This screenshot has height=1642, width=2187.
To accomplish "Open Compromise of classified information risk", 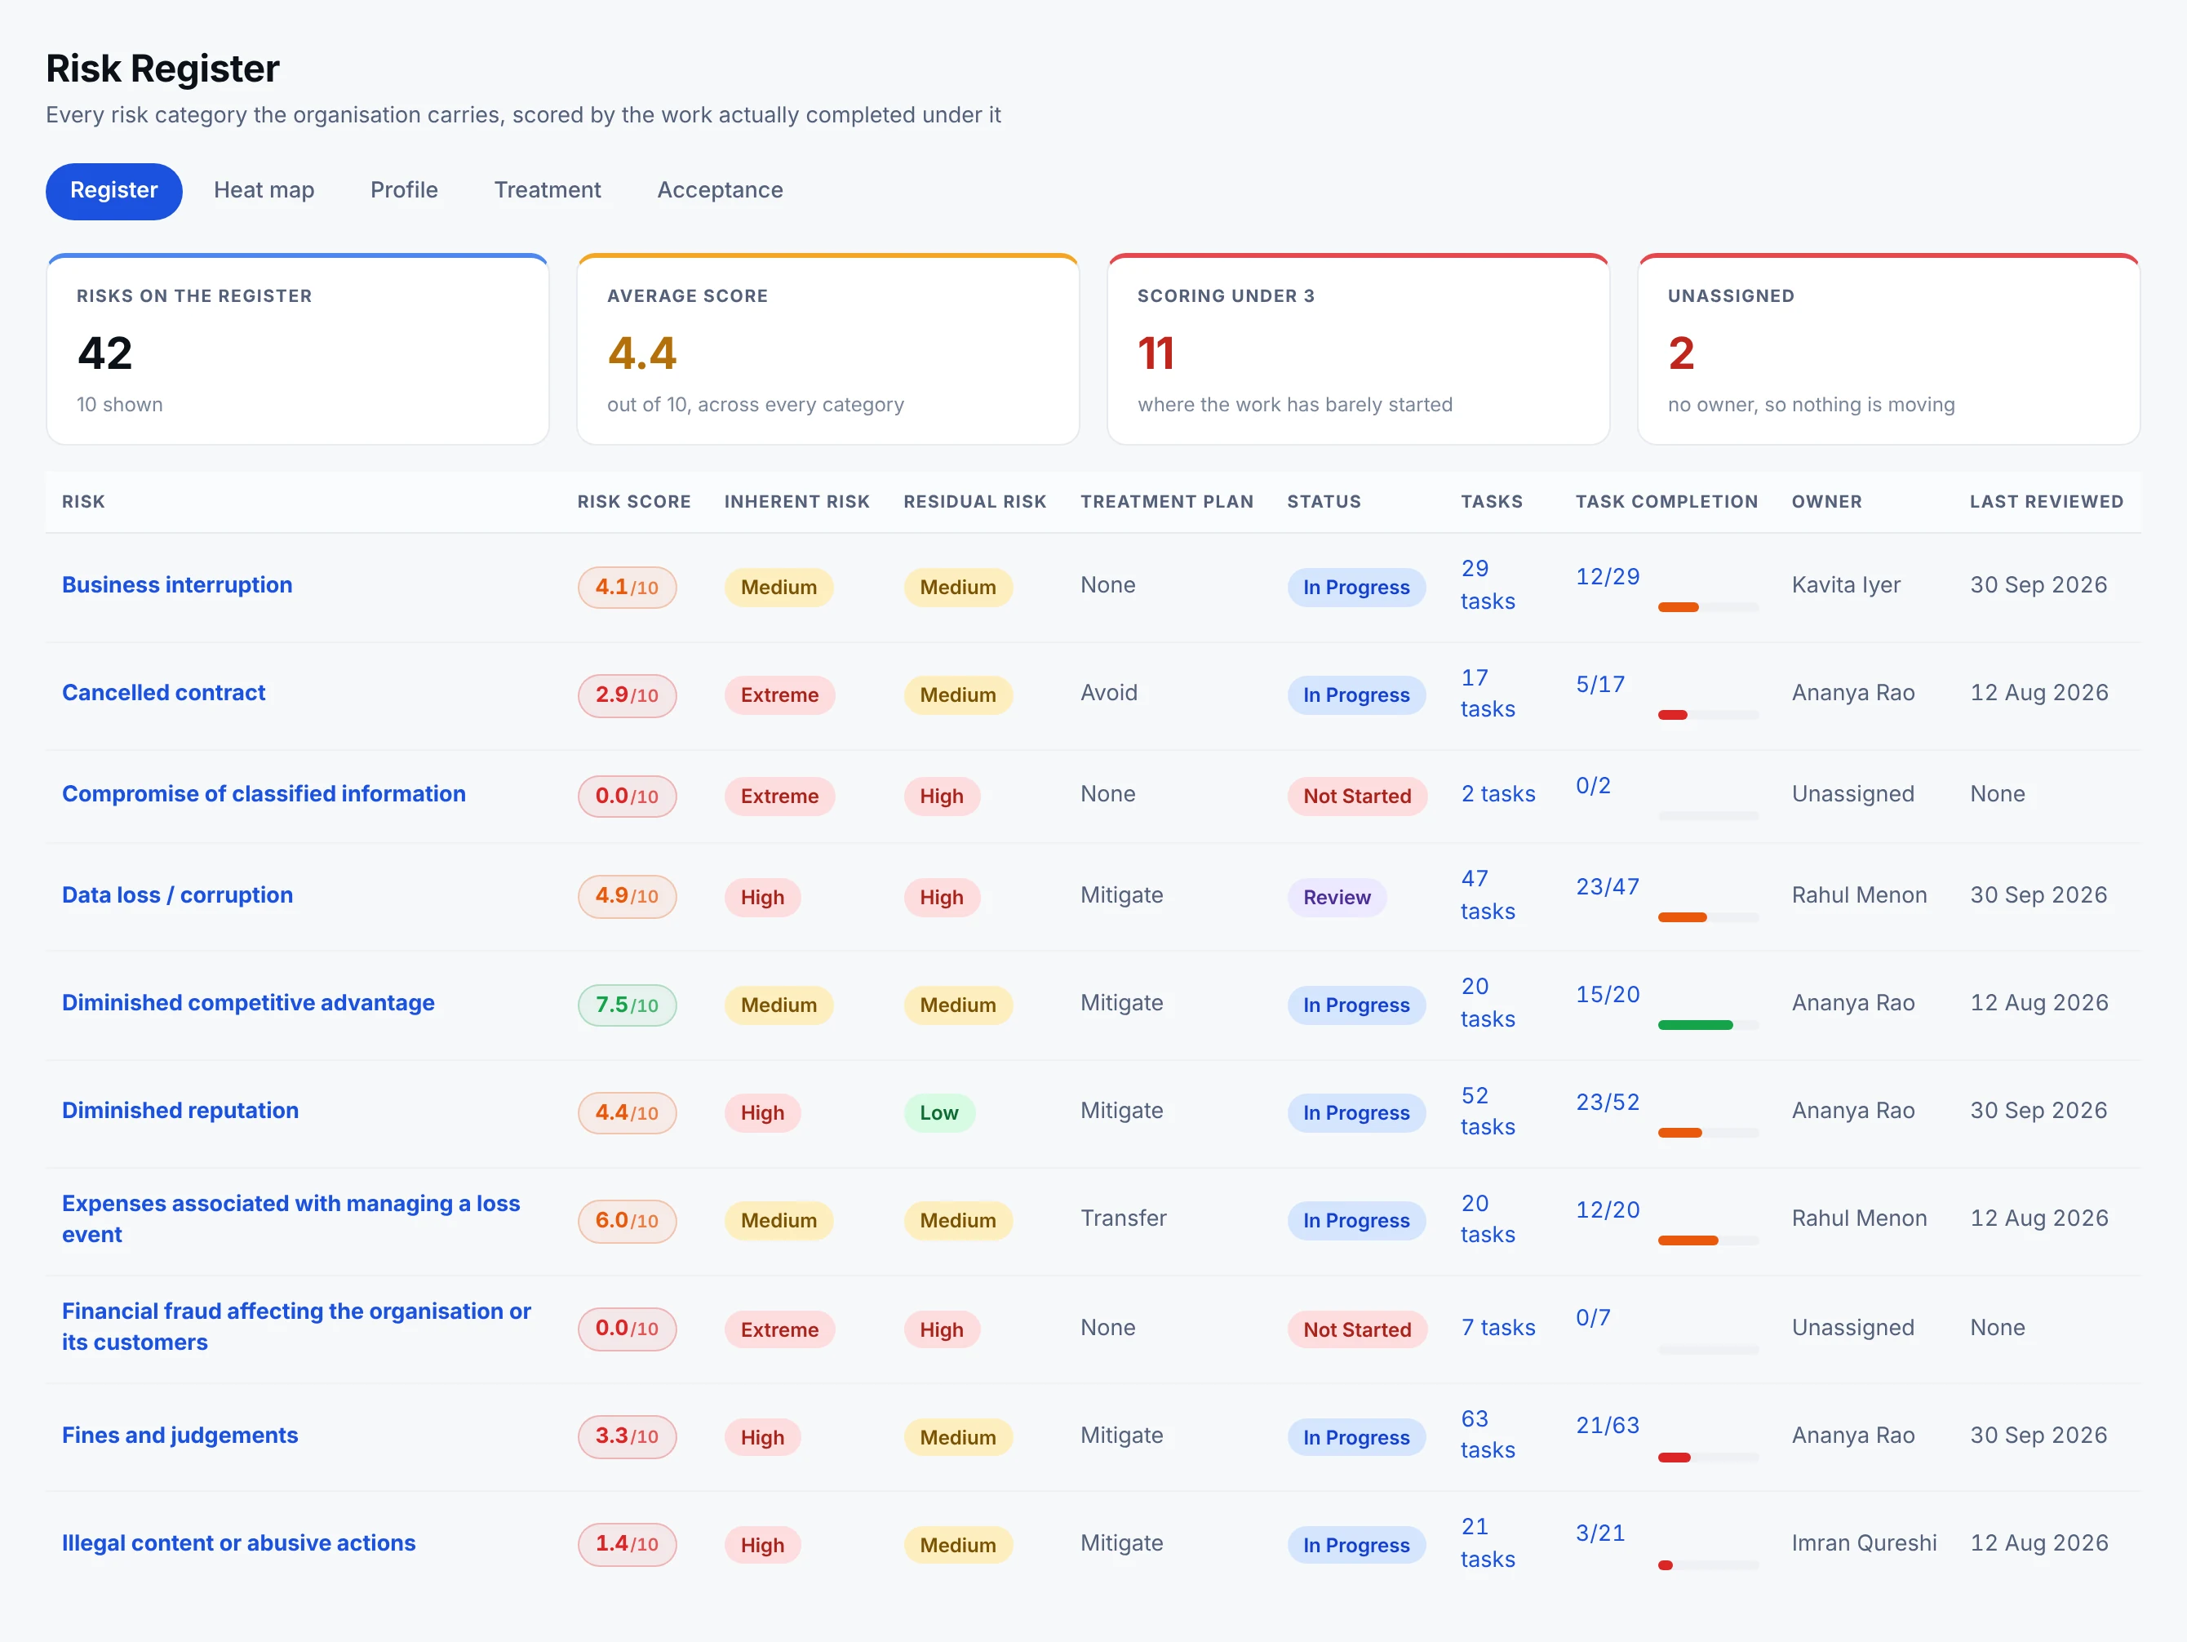I will [263, 794].
